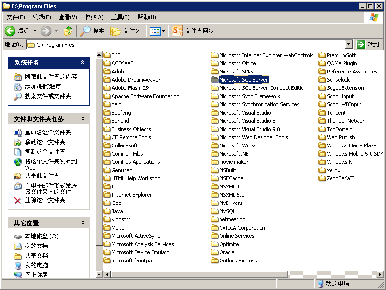Screen dimensions: 386x290
Task: Select NVIDIA Corporation folder name
Action: pyautogui.click(x=242, y=228)
